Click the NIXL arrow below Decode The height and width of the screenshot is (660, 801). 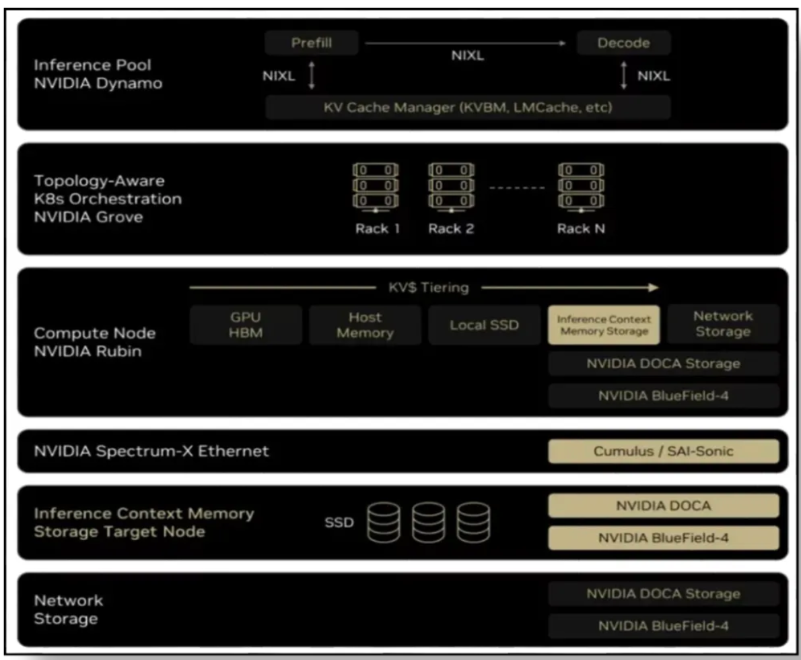coord(623,75)
